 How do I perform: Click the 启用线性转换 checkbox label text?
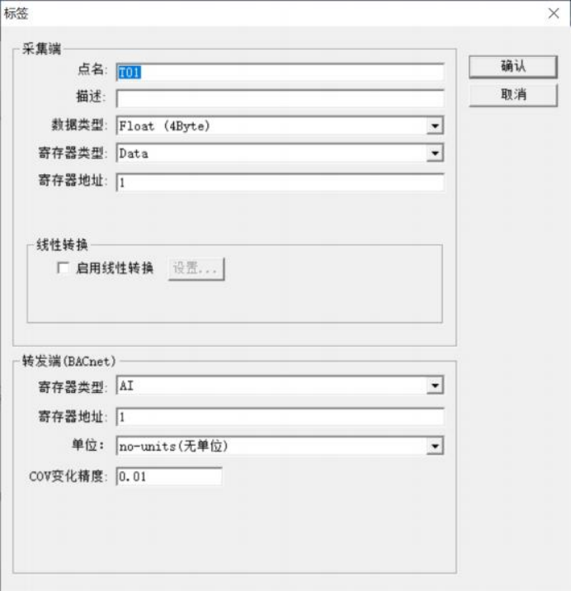tap(115, 268)
